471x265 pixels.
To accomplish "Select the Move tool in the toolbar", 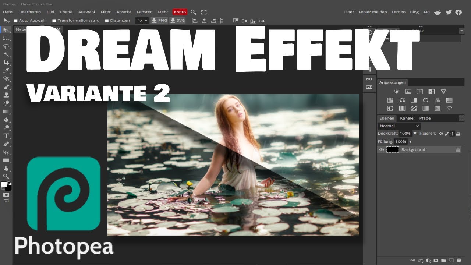I will (x=6, y=30).
